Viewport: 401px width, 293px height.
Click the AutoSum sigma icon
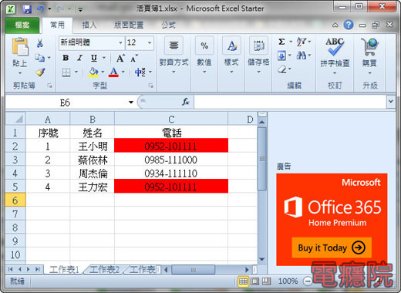pyautogui.click(x=281, y=42)
